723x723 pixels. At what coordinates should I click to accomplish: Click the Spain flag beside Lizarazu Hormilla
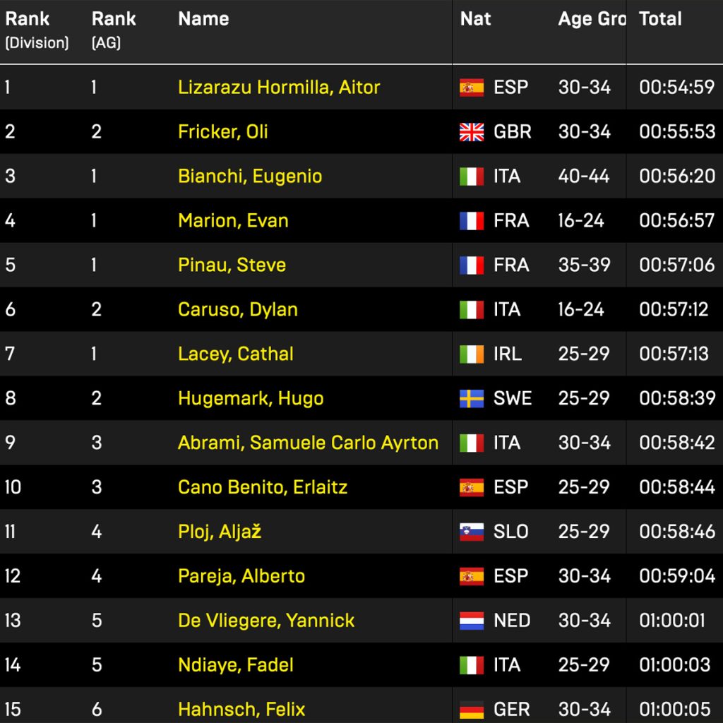pos(472,88)
